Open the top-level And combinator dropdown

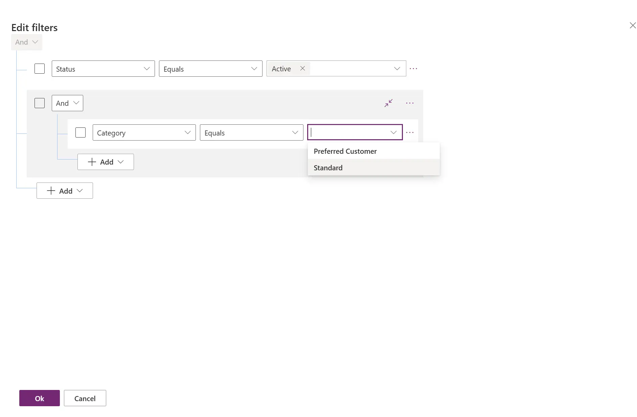(x=26, y=42)
